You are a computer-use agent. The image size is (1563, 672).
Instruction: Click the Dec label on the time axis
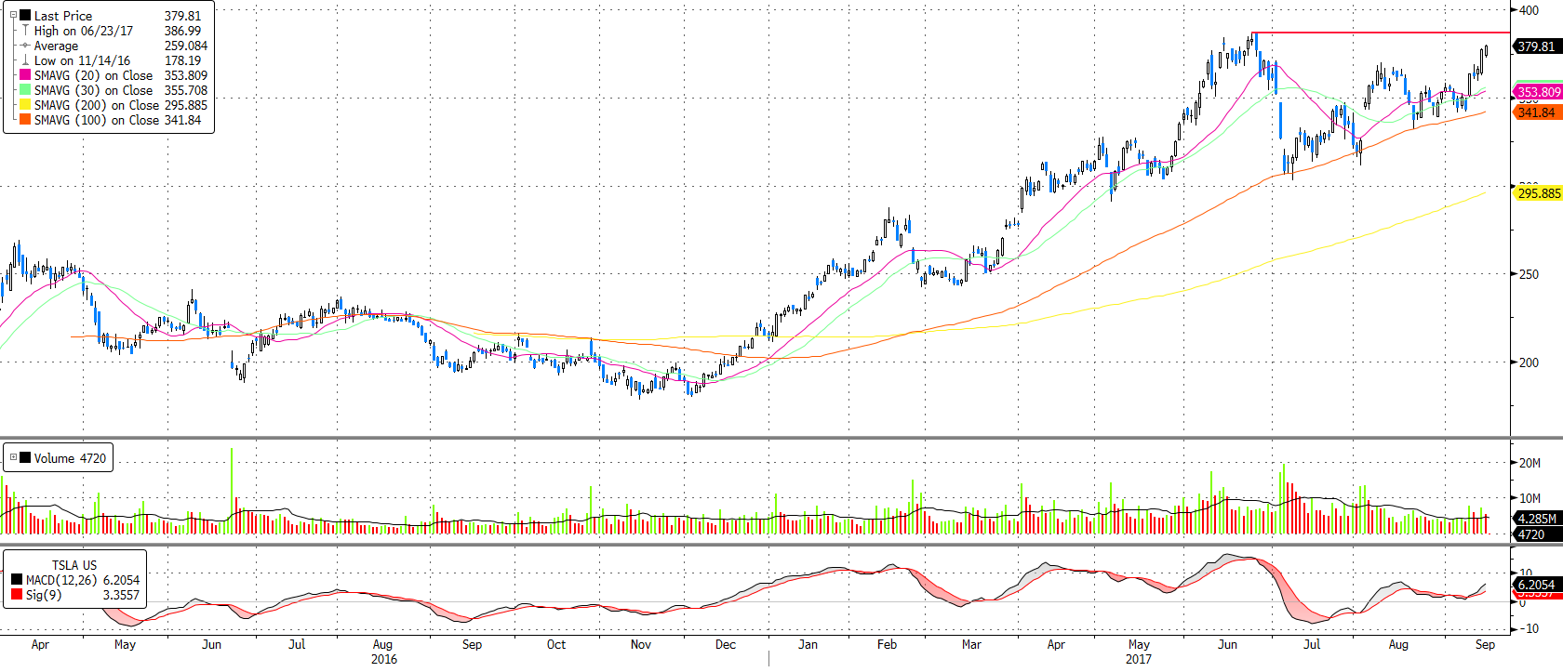coord(726,644)
